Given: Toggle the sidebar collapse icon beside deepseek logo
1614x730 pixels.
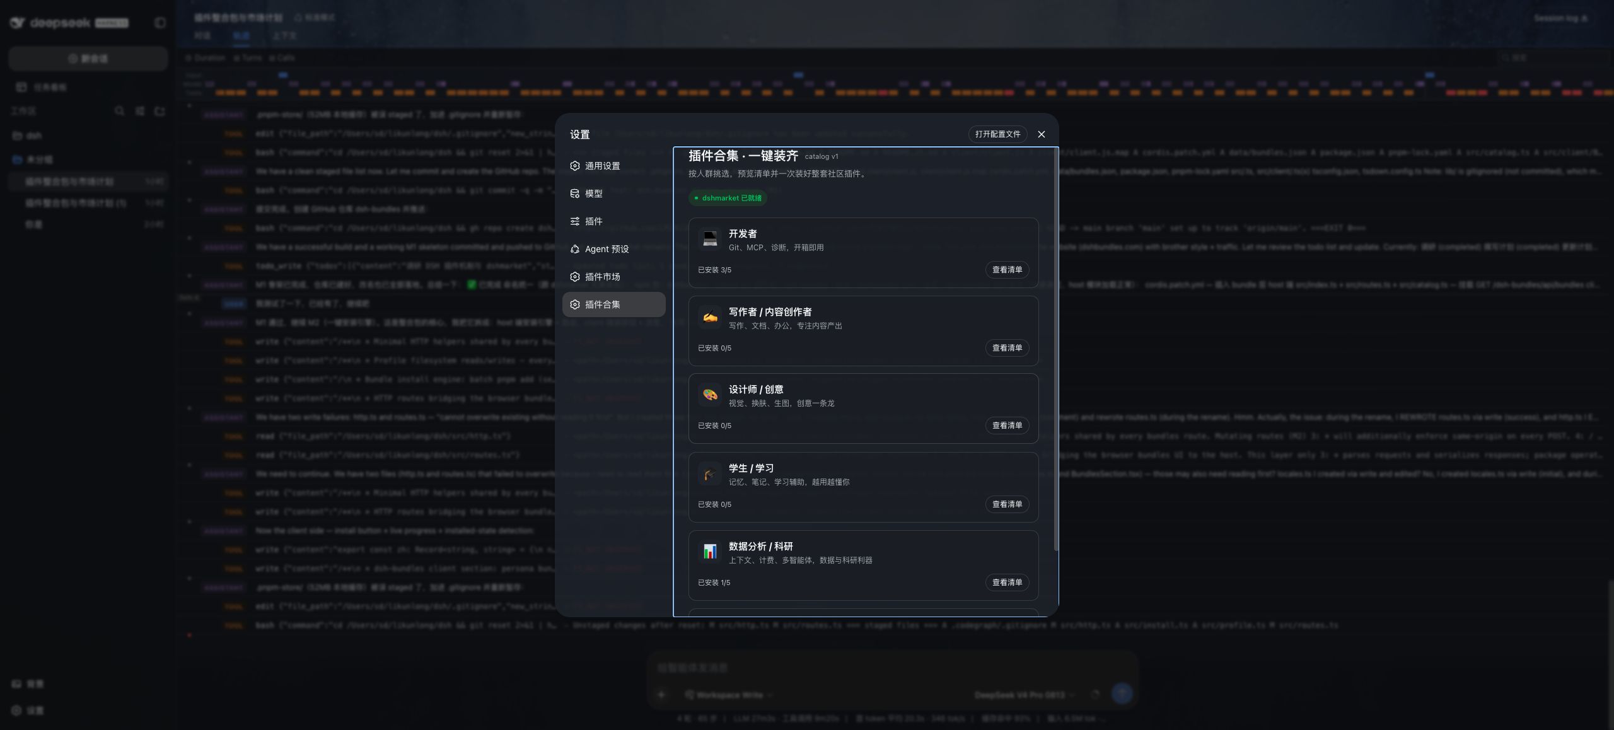Looking at the screenshot, I should (x=160, y=23).
